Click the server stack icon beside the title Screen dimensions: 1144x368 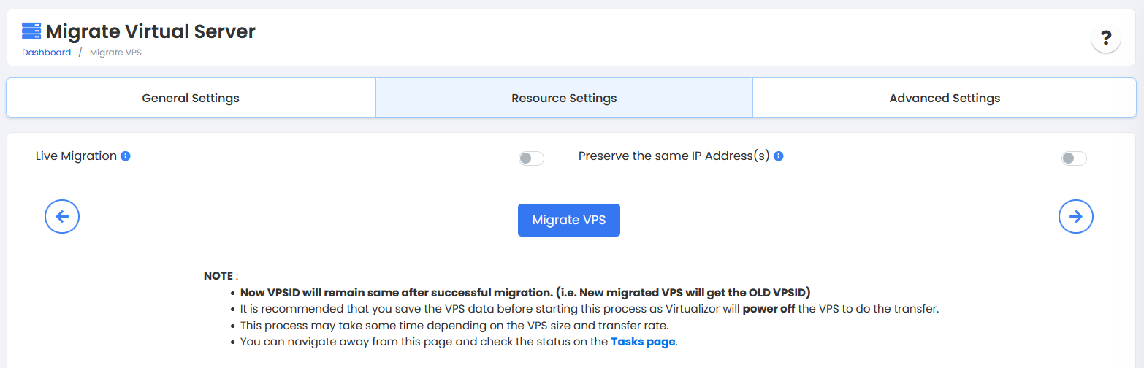31,31
